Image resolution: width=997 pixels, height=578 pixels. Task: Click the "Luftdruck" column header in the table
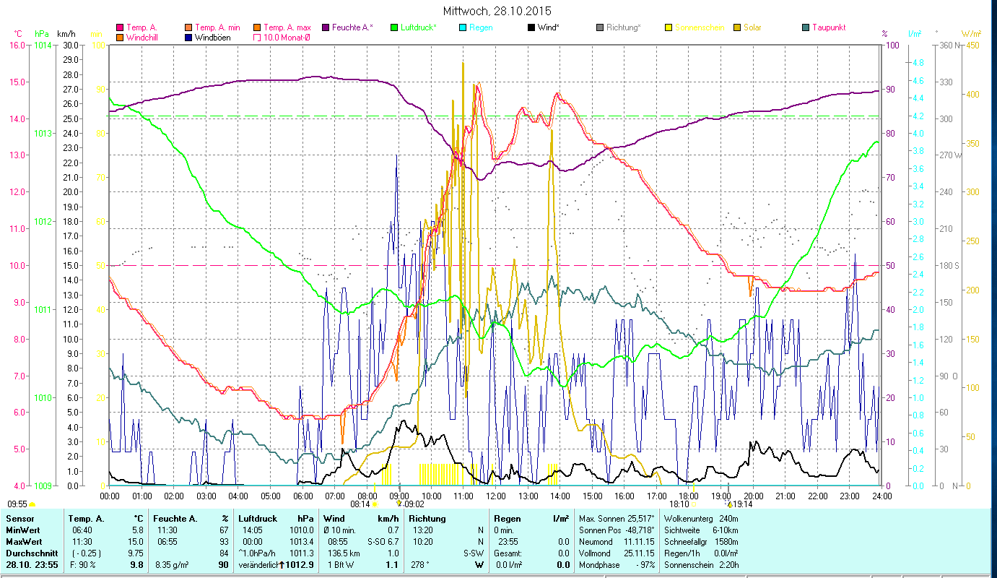[259, 519]
